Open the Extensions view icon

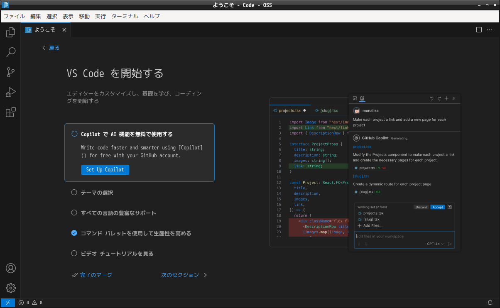pos(11,112)
